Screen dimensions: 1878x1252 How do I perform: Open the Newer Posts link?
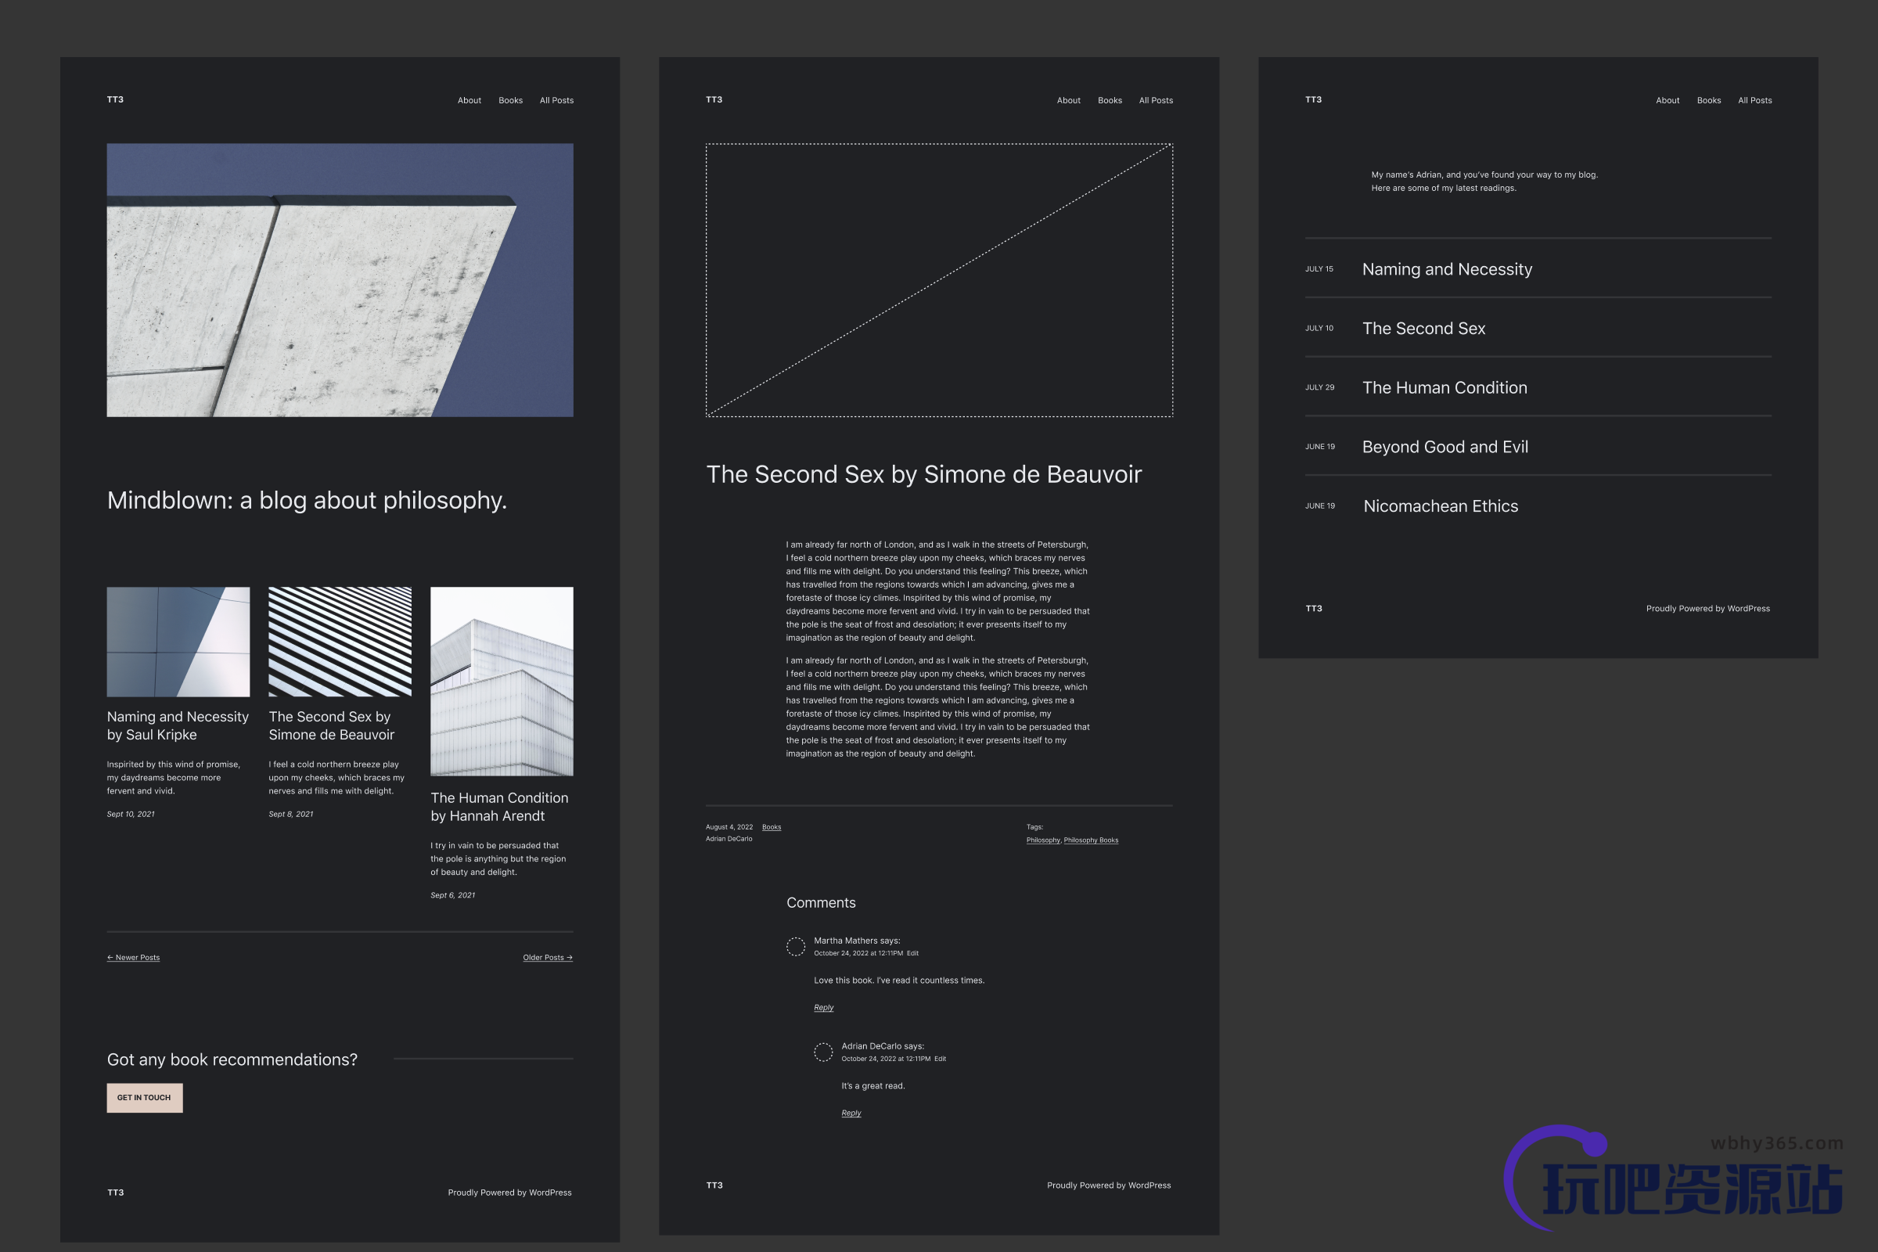[x=133, y=957]
